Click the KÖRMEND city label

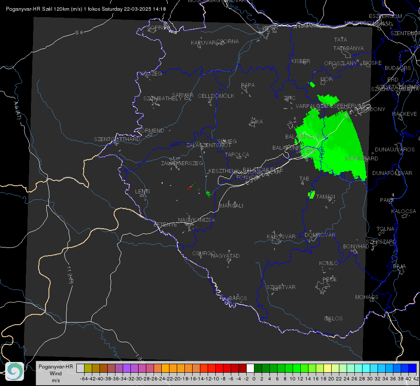pyautogui.click(x=150, y=131)
